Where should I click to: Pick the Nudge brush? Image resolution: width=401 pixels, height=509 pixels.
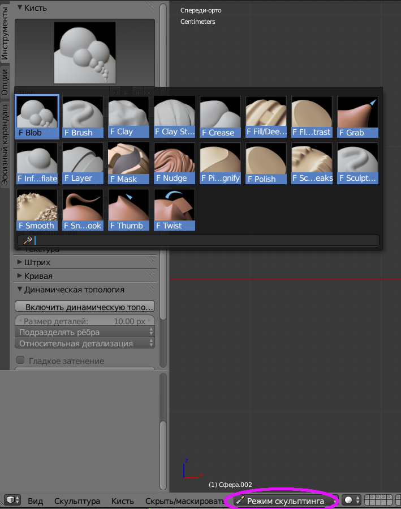click(x=175, y=163)
